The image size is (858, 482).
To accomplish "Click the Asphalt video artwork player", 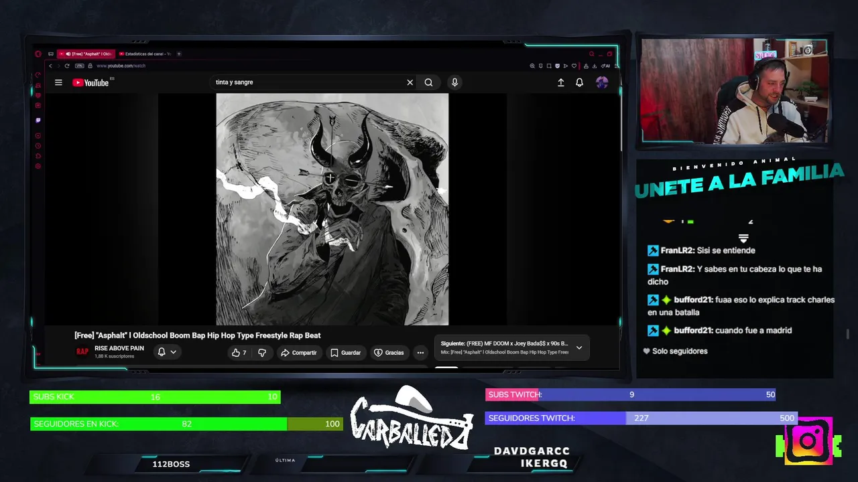I will tap(332, 209).
